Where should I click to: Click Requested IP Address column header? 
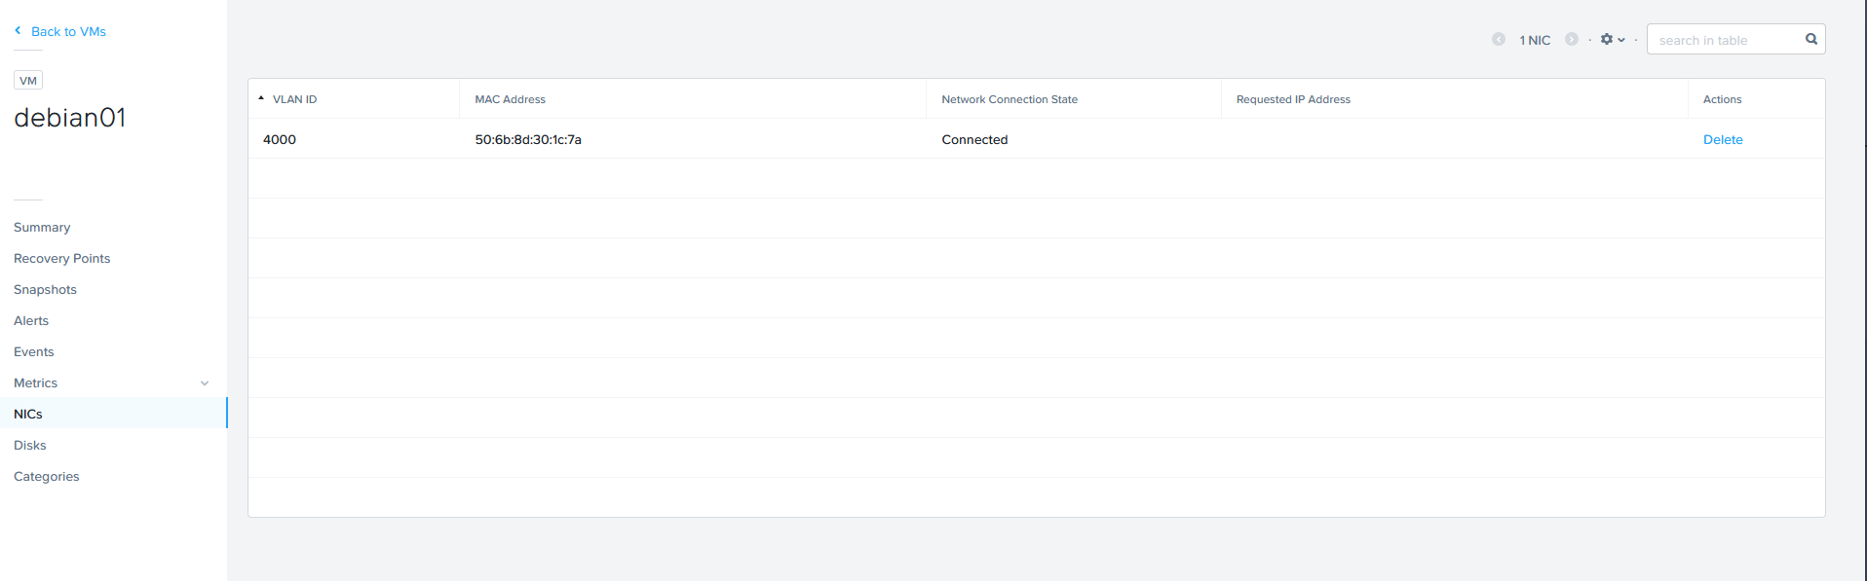pos(1293,99)
